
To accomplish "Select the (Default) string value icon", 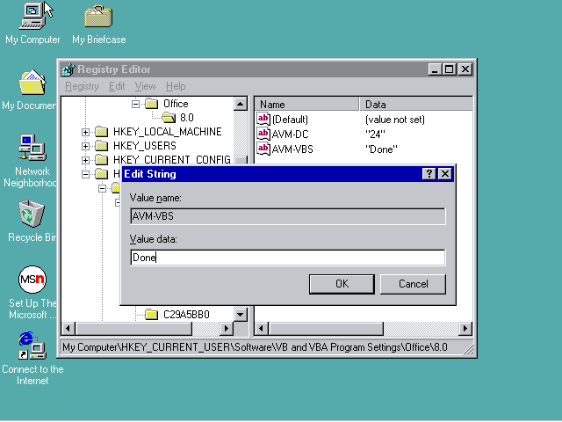I will (263, 119).
